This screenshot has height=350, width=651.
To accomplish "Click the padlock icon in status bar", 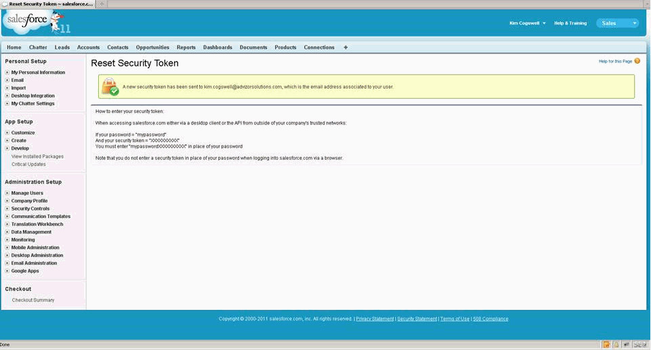I will (x=616, y=345).
